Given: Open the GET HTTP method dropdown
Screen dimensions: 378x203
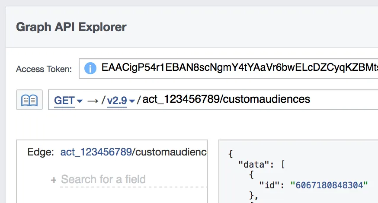Looking at the screenshot, I should (65, 100).
